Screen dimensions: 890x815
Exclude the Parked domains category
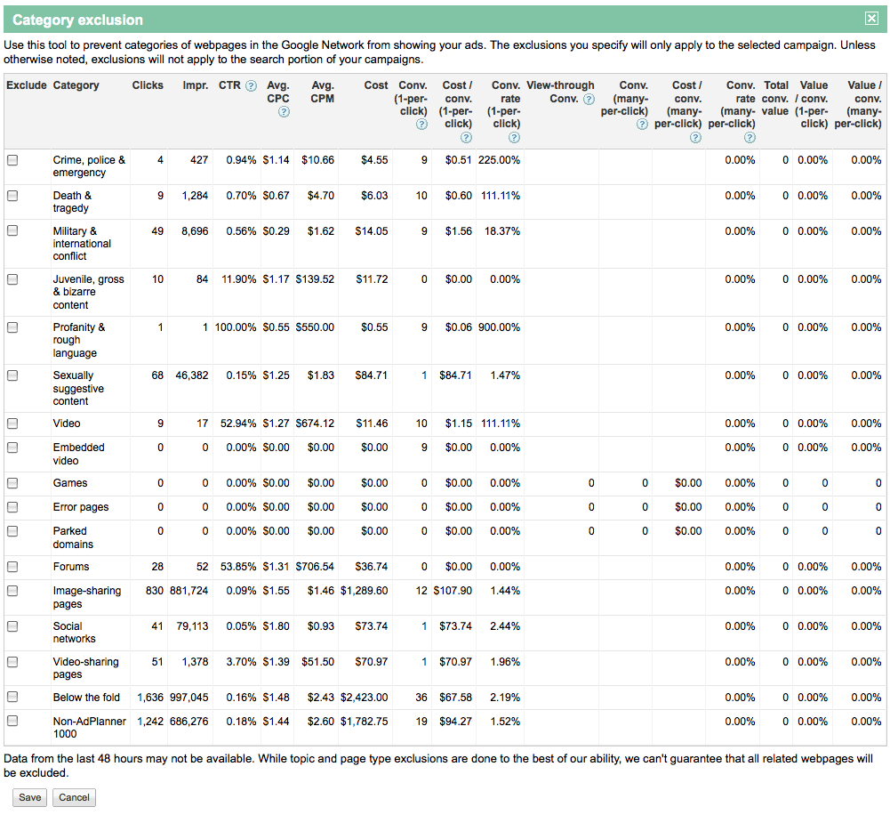12,531
